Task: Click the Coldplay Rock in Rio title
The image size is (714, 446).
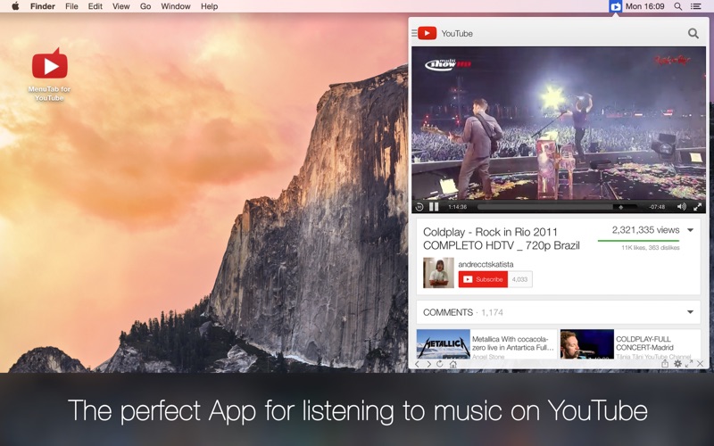Action: tap(502, 239)
